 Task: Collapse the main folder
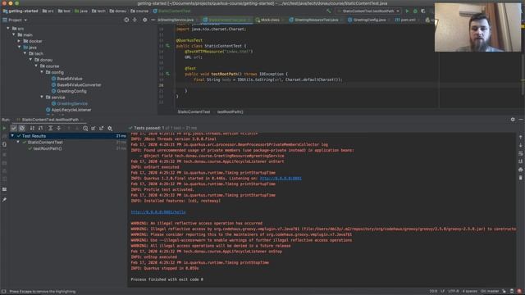[x=14, y=34]
